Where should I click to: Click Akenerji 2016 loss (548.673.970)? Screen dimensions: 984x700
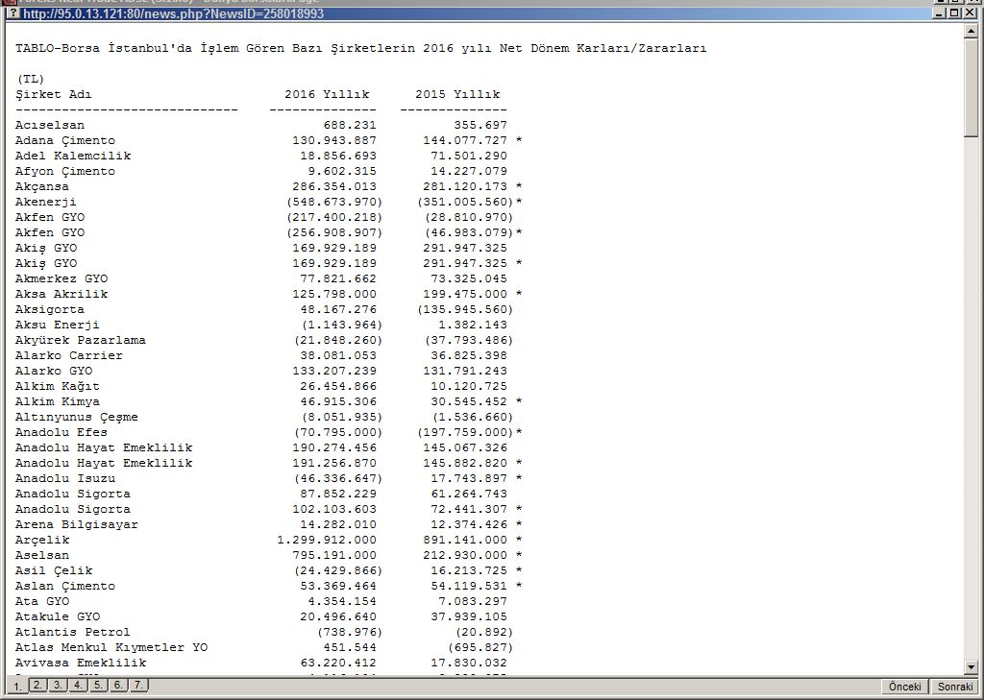pos(334,202)
